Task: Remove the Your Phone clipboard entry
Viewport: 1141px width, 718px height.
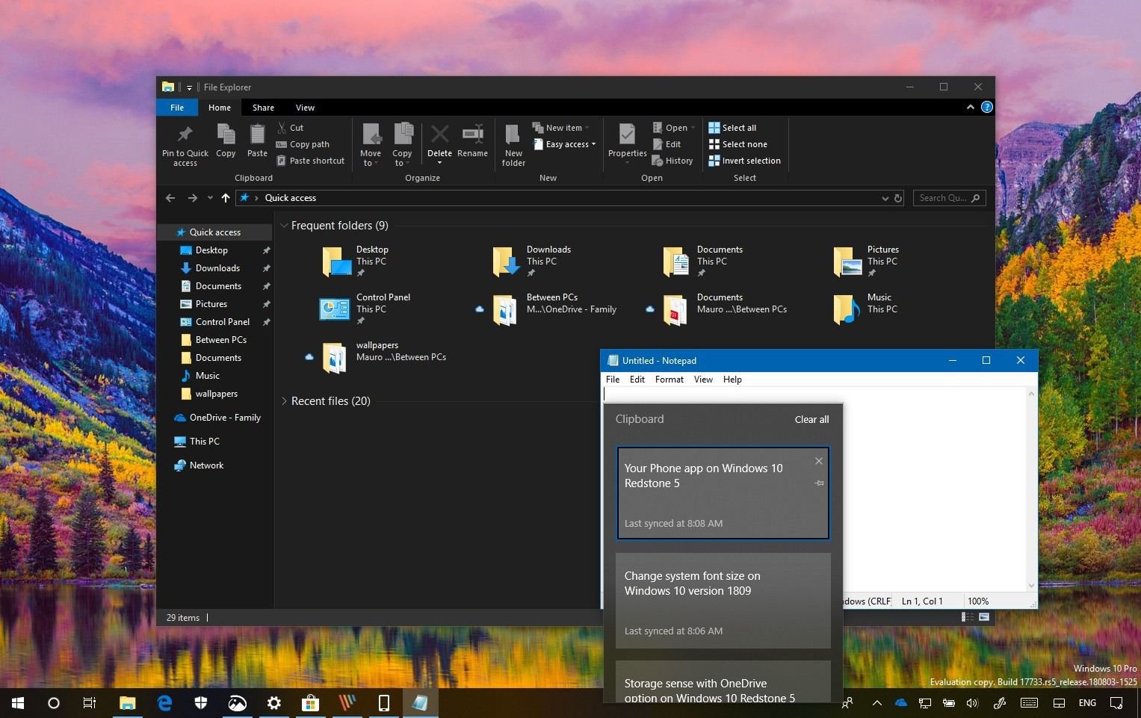Action: pyautogui.click(x=819, y=461)
